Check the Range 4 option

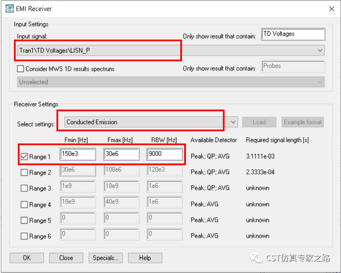[24, 204]
